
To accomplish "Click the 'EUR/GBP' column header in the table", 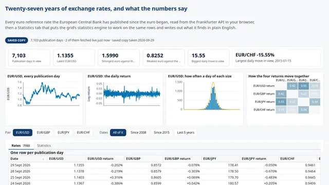I will [143, 159].
